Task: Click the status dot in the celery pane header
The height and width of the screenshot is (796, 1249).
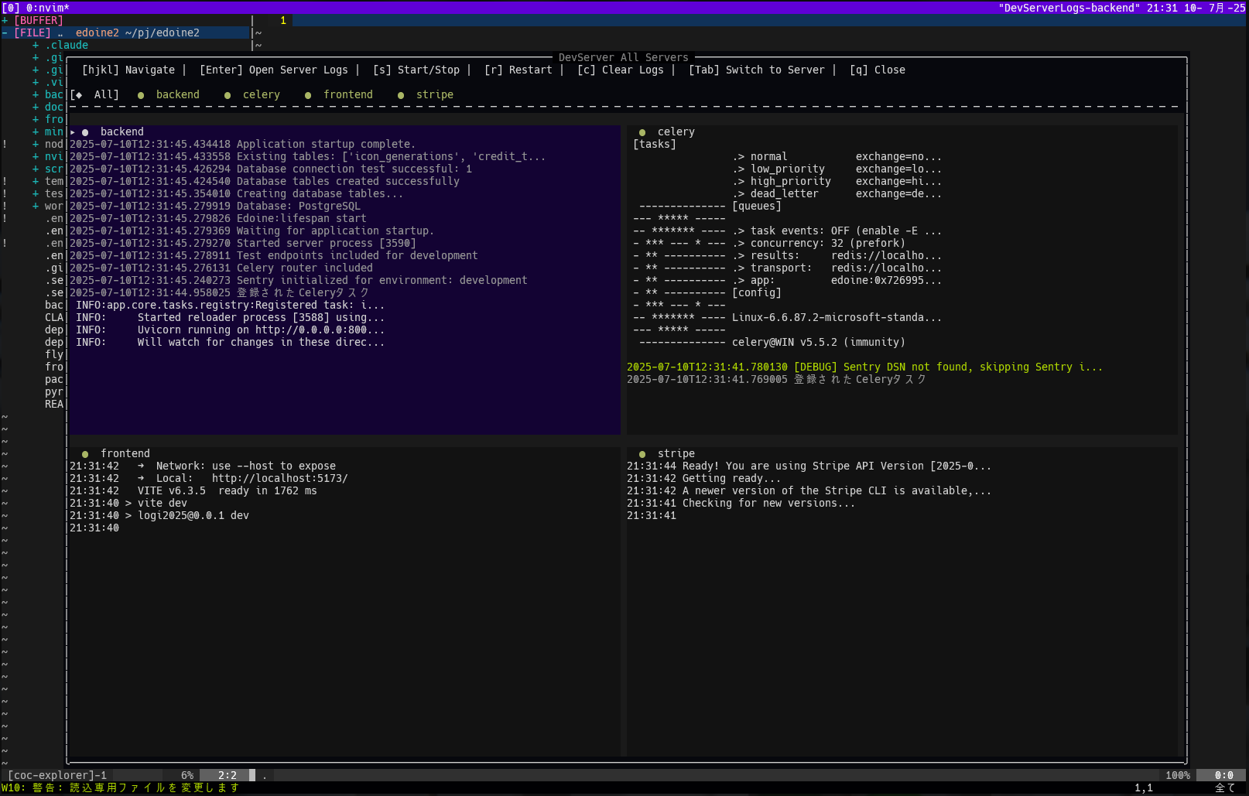Action: (x=642, y=132)
